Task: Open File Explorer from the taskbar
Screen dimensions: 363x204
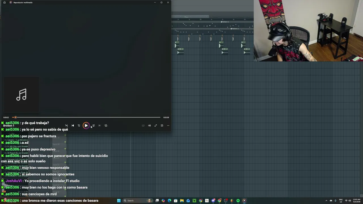Action: pyautogui.click(x=182, y=201)
